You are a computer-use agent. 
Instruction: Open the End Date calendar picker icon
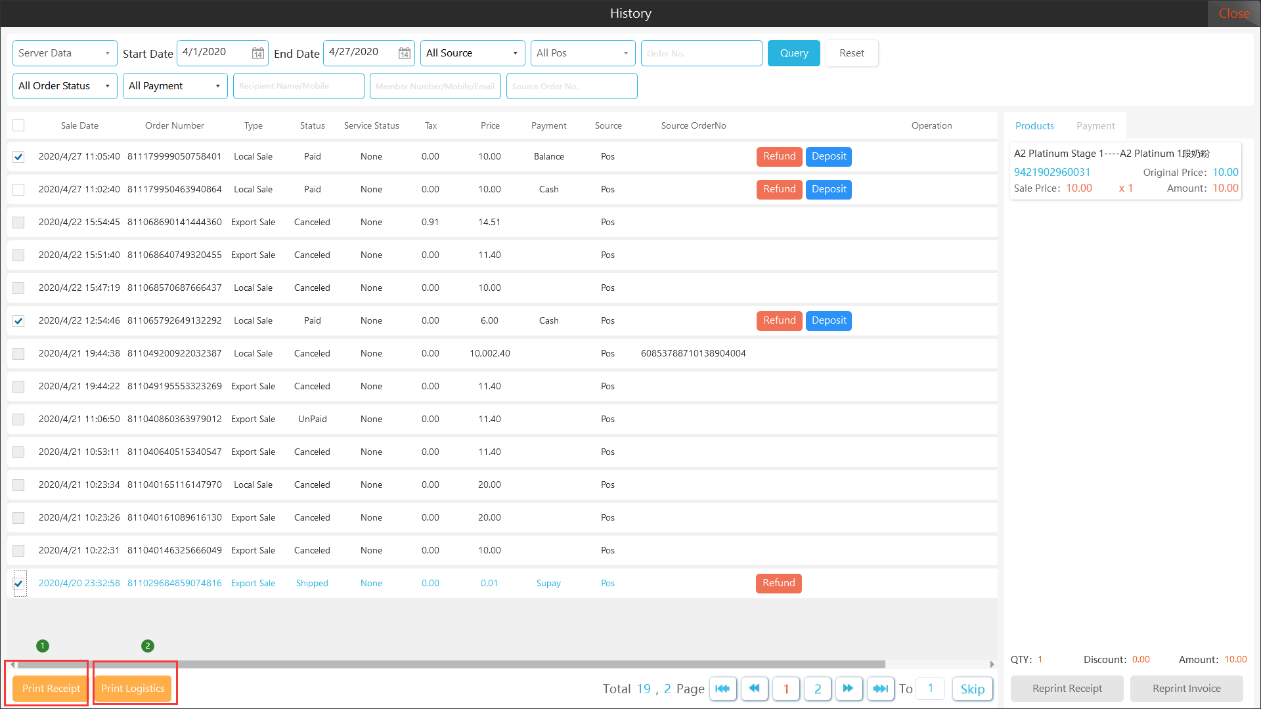pyautogui.click(x=405, y=53)
